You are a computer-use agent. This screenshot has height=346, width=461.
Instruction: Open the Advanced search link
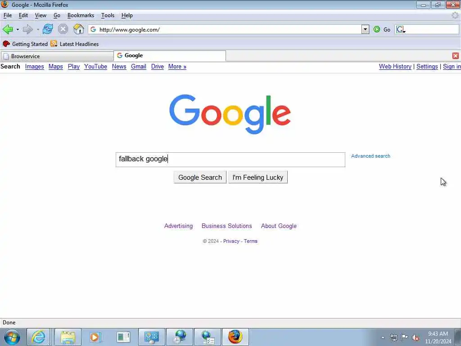pyautogui.click(x=371, y=156)
